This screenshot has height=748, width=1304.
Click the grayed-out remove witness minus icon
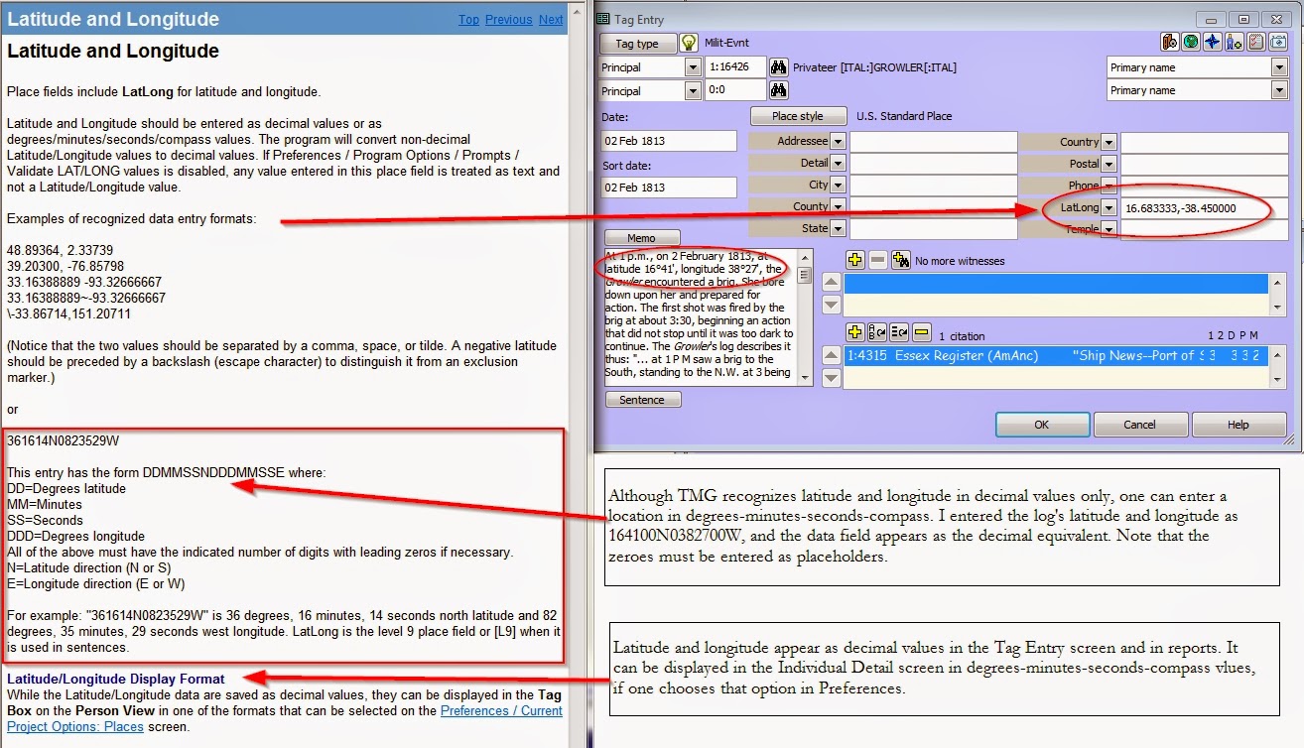pos(877,260)
